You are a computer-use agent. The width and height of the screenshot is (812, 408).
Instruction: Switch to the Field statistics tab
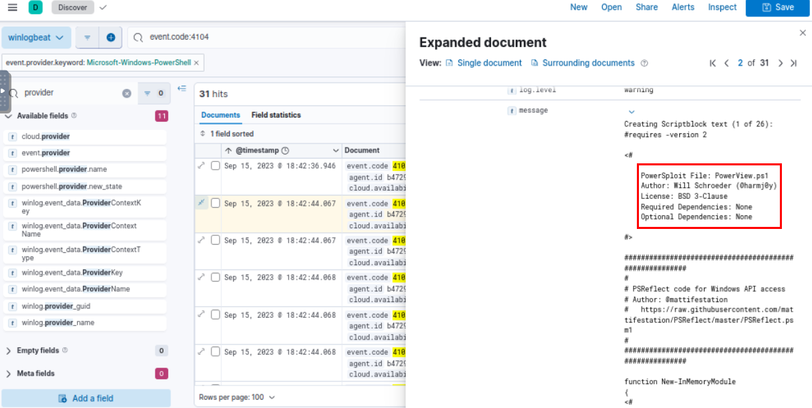276,115
